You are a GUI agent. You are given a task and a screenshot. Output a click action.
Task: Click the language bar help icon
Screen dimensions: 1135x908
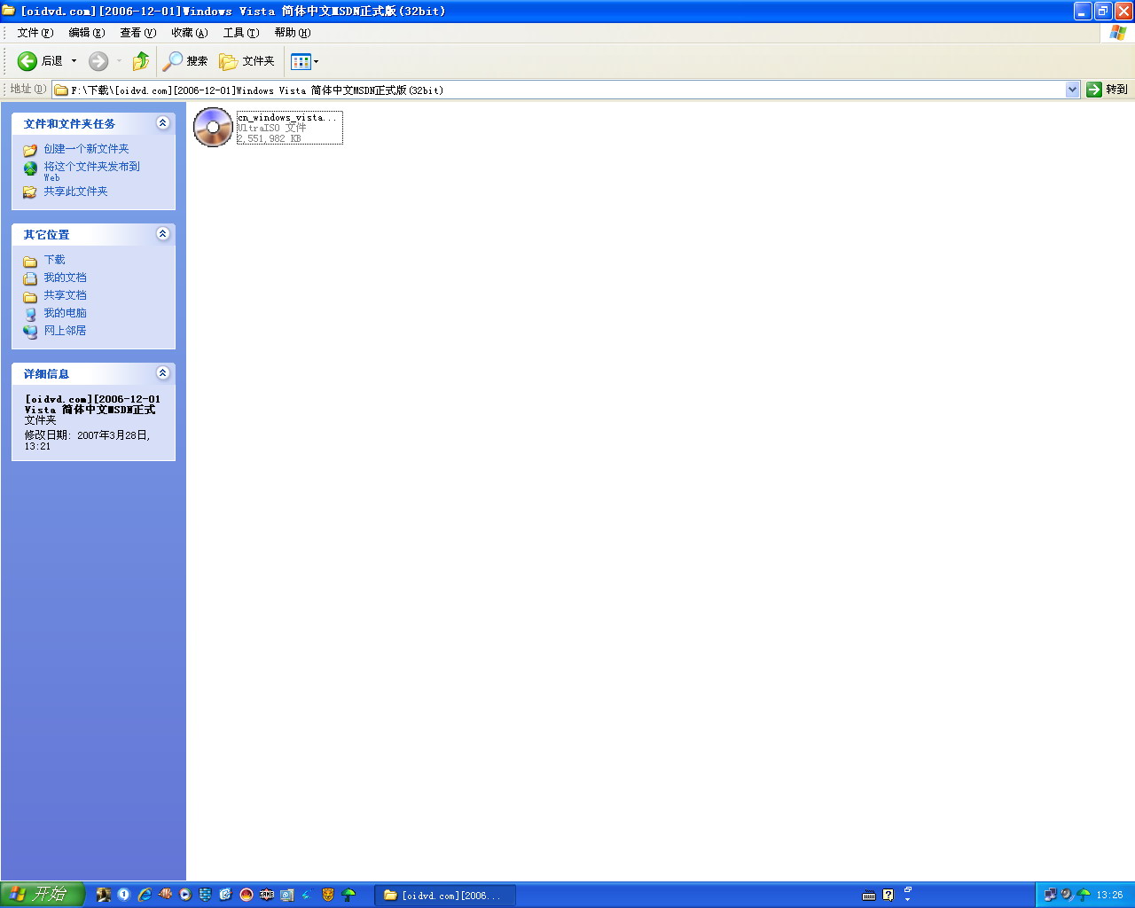(888, 896)
